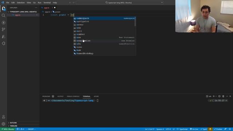This screenshot has height=131, width=233.
Task: Click the VS Code logo icon
Action: point(3,3)
